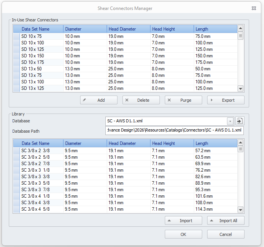The height and width of the screenshot is (247, 264).
Task: Sort Library table by Head Height
Action: (x=172, y=143)
